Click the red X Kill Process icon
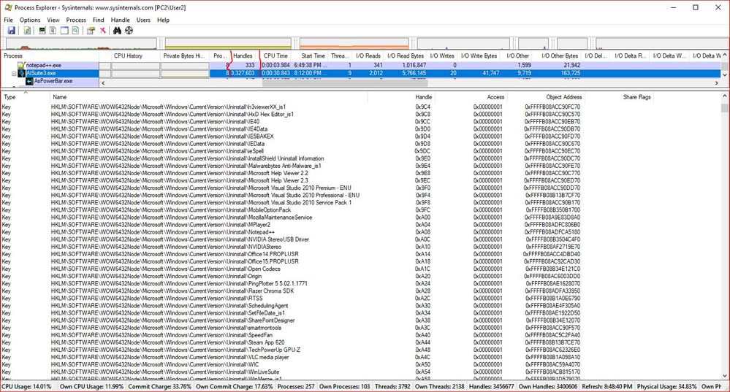Screen dimensions: 730x392 click(x=103, y=30)
